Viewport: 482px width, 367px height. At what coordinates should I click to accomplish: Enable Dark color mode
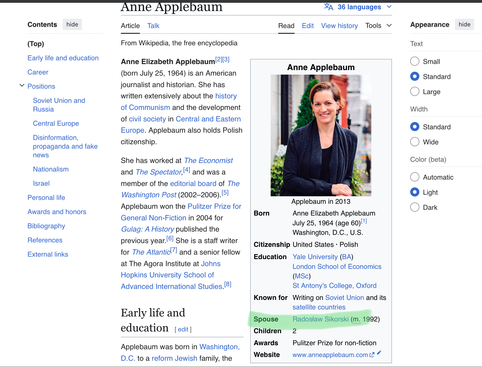415,207
